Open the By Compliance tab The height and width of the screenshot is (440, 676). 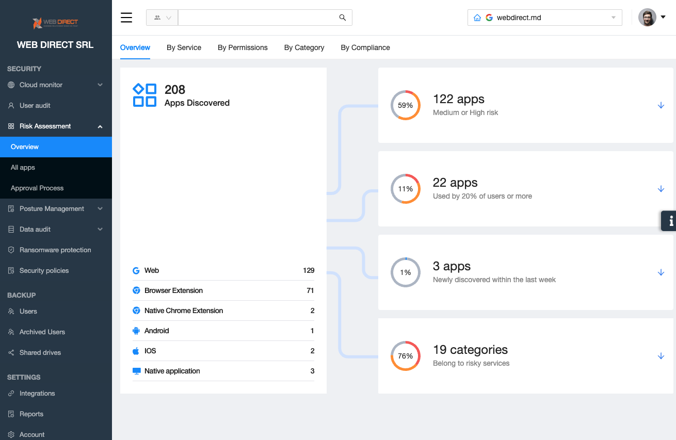coord(365,47)
